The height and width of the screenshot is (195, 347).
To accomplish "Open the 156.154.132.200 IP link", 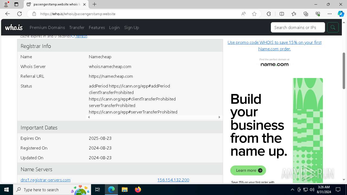I will click(173, 180).
